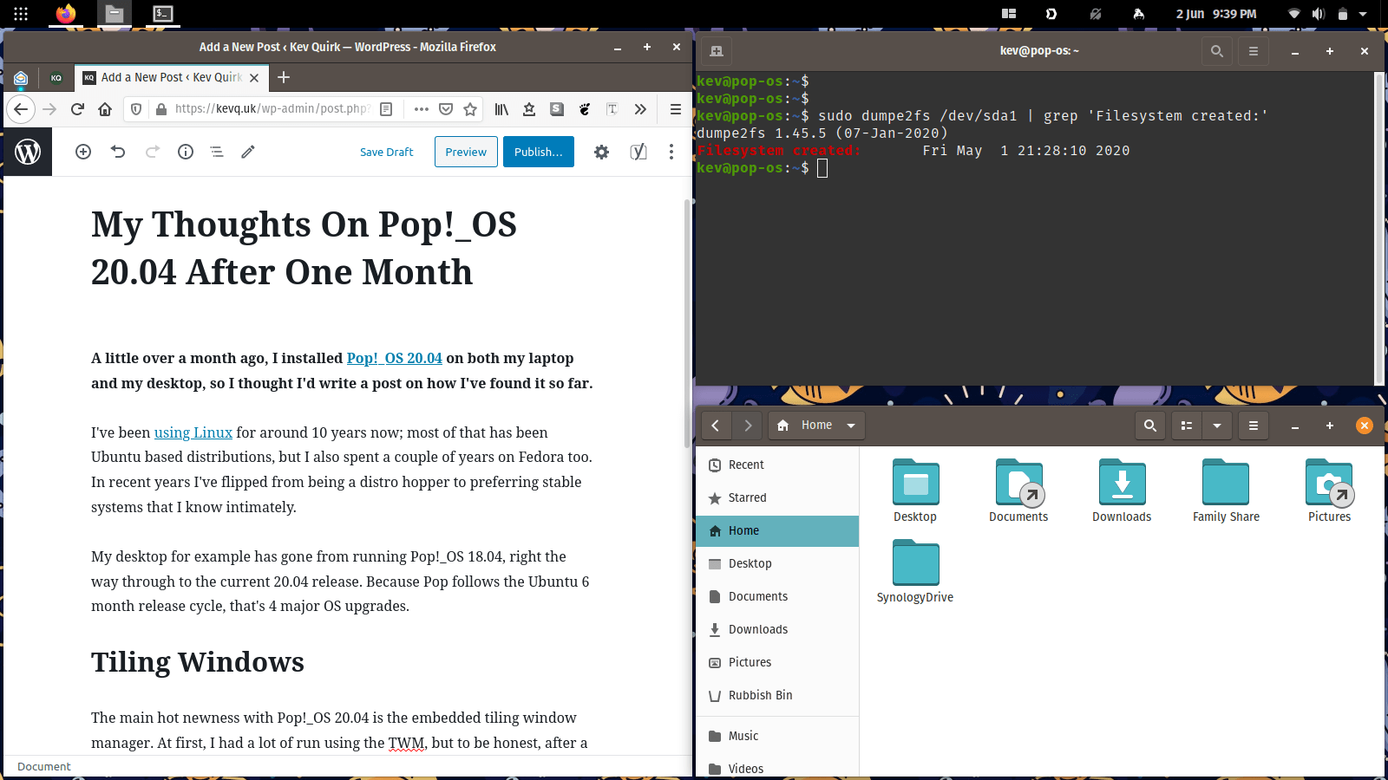
Task: Open the terminal hamburger menu
Action: point(1253,51)
